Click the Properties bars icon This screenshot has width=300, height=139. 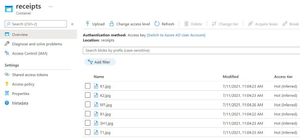7,93
